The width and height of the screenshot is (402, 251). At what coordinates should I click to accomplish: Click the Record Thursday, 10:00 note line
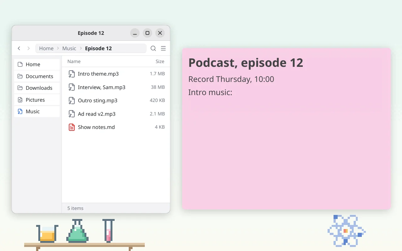231,79
